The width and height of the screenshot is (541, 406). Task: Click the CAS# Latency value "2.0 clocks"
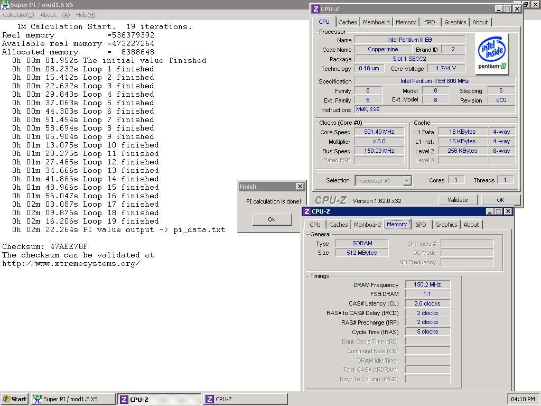coord(427,303)
